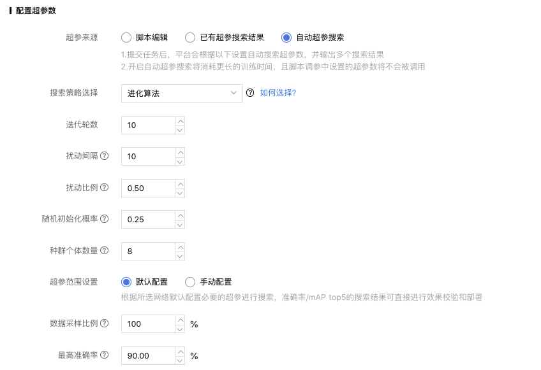The image size is (541, 370).
Task: Choose the 手动配置 radio option
Action: point(190,282)
